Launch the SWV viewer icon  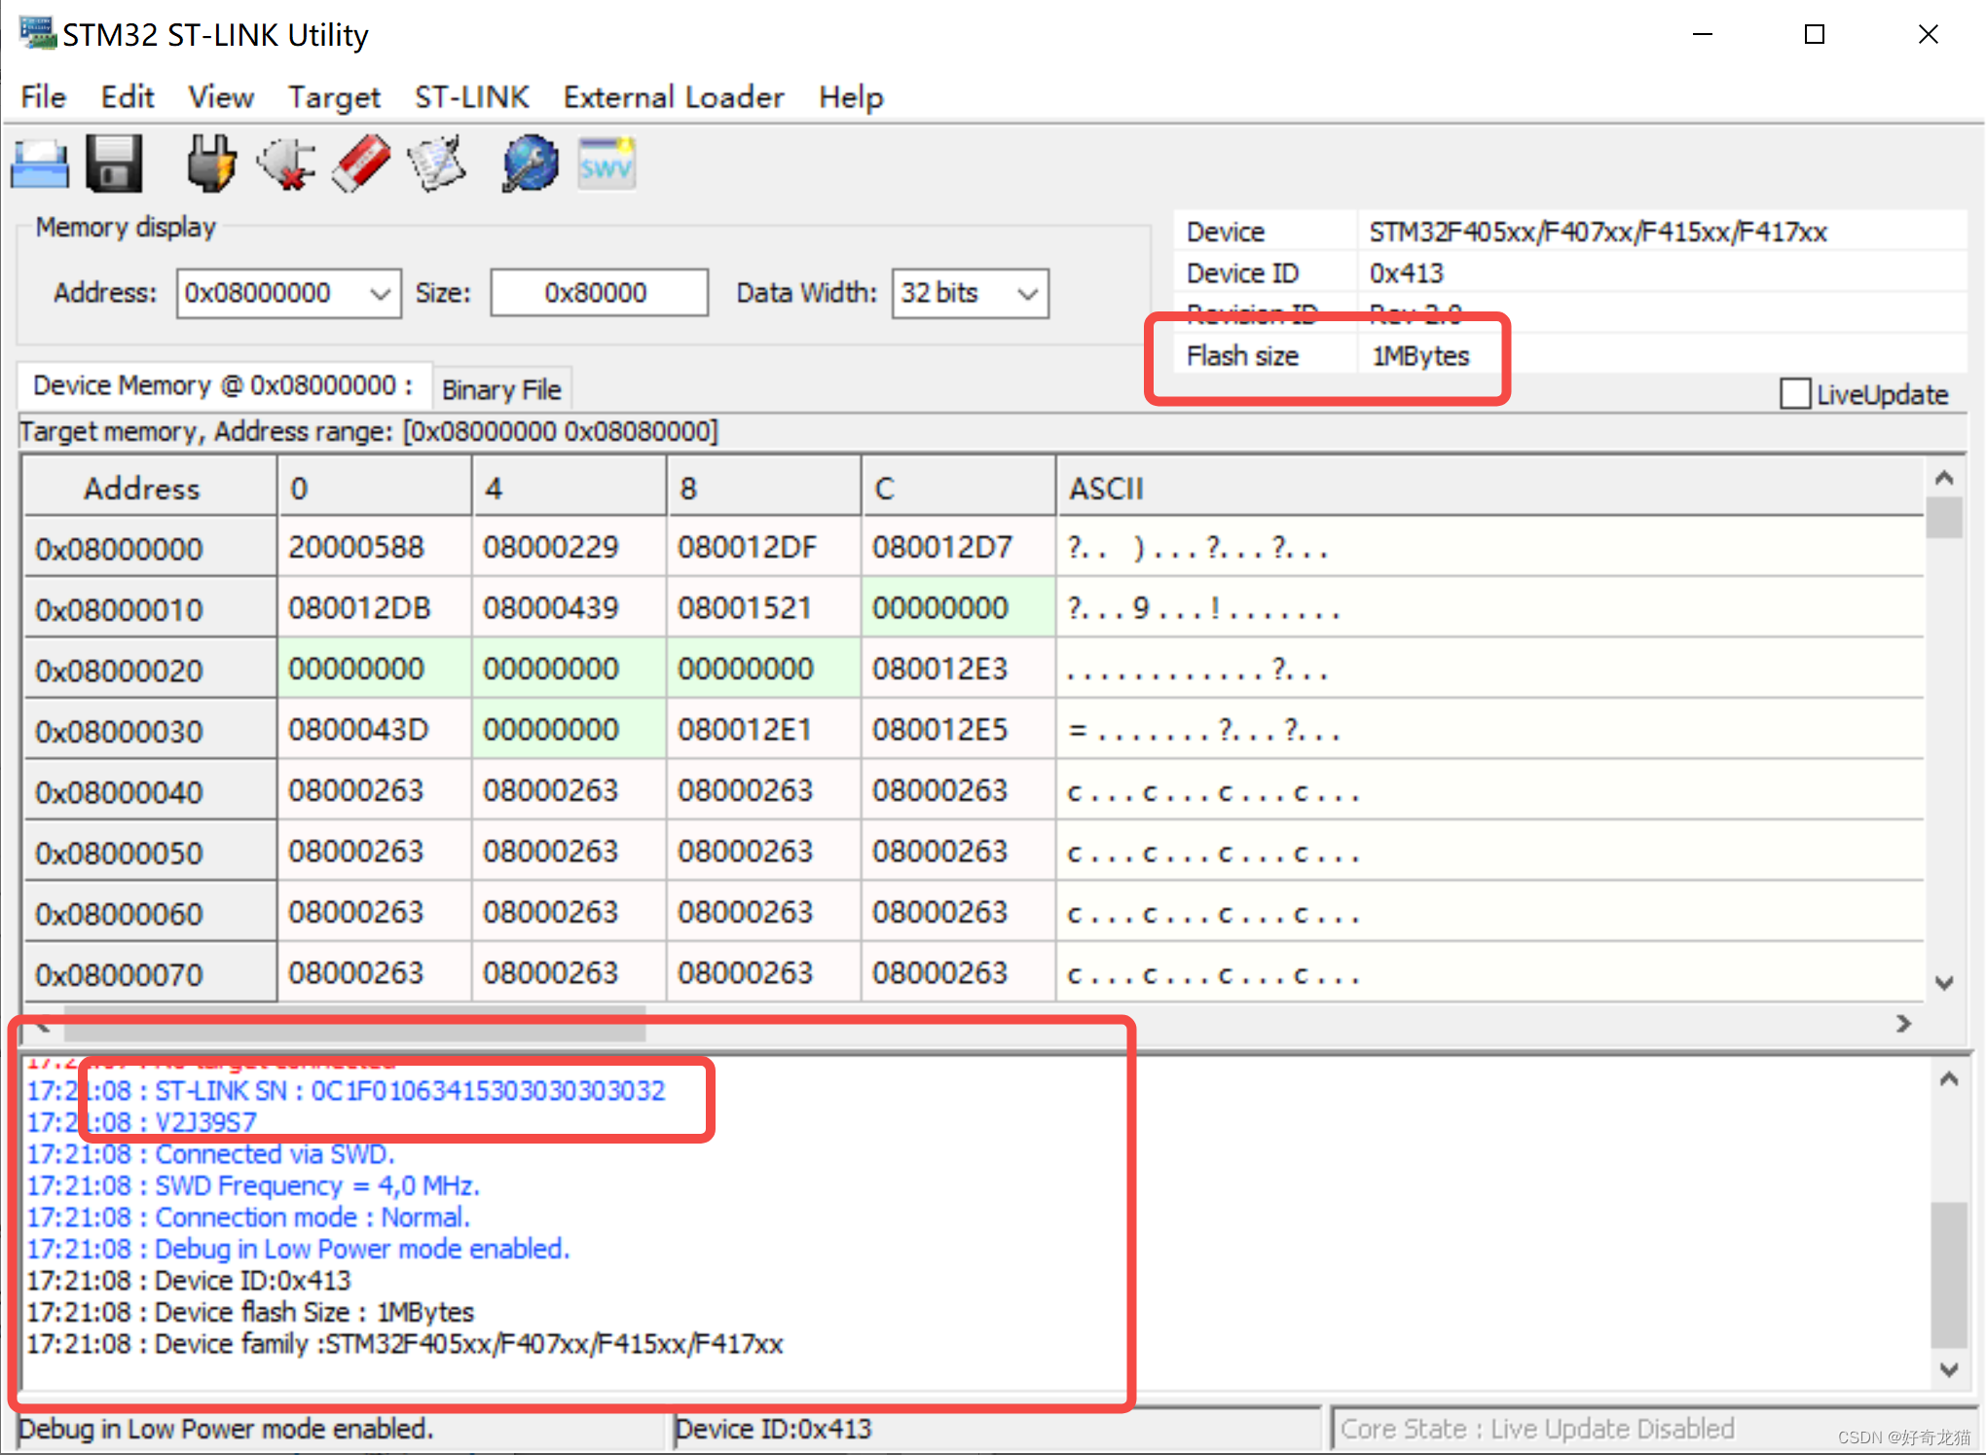(606, 164)
